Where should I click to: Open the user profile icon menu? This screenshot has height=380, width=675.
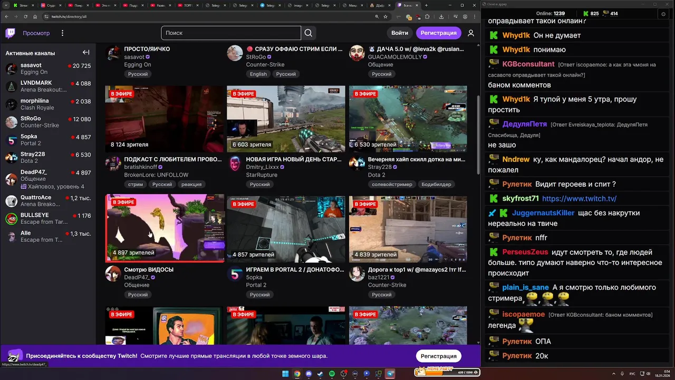tap(471, 33)
